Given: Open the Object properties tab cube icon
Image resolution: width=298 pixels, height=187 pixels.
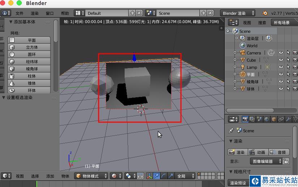Looking at the screenshot, I should [274, 119].
